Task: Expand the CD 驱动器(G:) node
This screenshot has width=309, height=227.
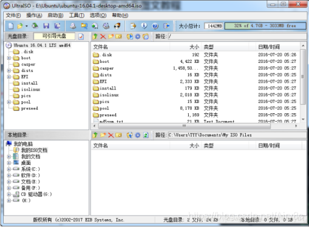Action: pyautogui.click(x=9, y=194)
